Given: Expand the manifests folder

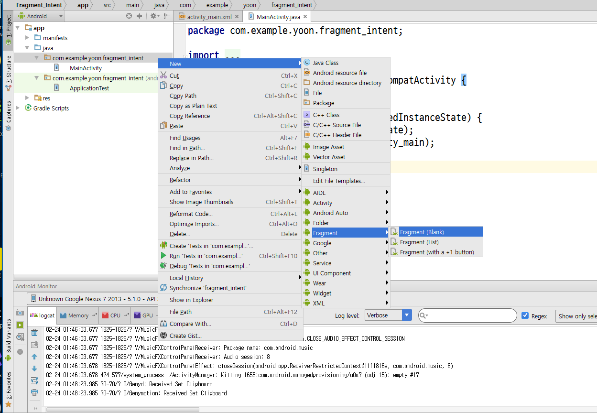Looking at the screenshot, I should (x=27, y=38).
